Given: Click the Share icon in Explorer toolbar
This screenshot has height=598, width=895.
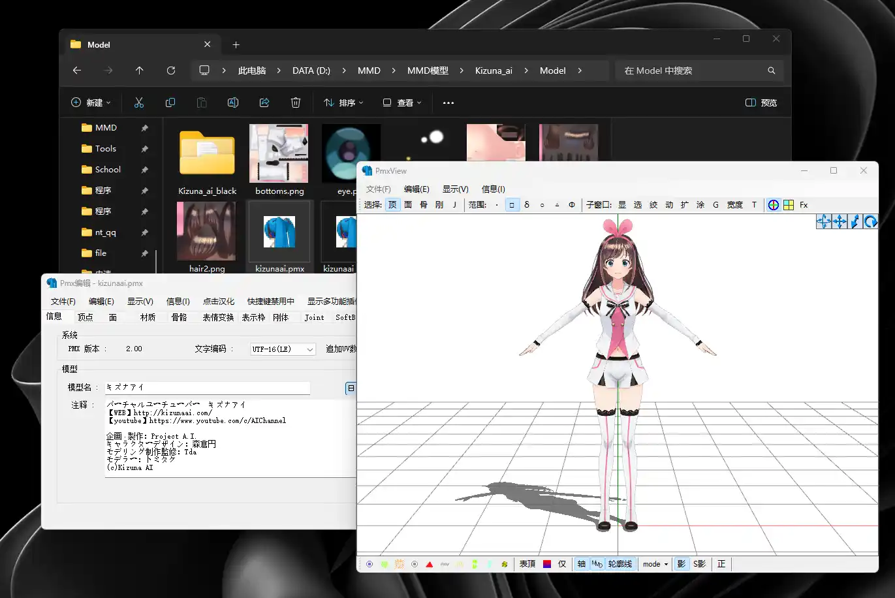Looking at the screenshot, I should tap(264, 102).
